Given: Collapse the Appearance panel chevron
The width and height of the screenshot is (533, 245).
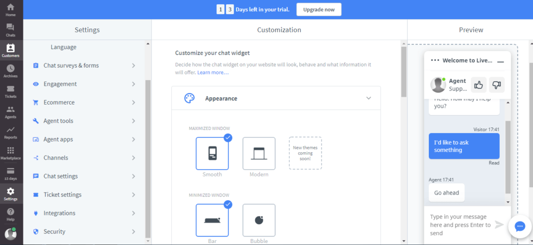Looking at the screenshot, I should [369, 98].
